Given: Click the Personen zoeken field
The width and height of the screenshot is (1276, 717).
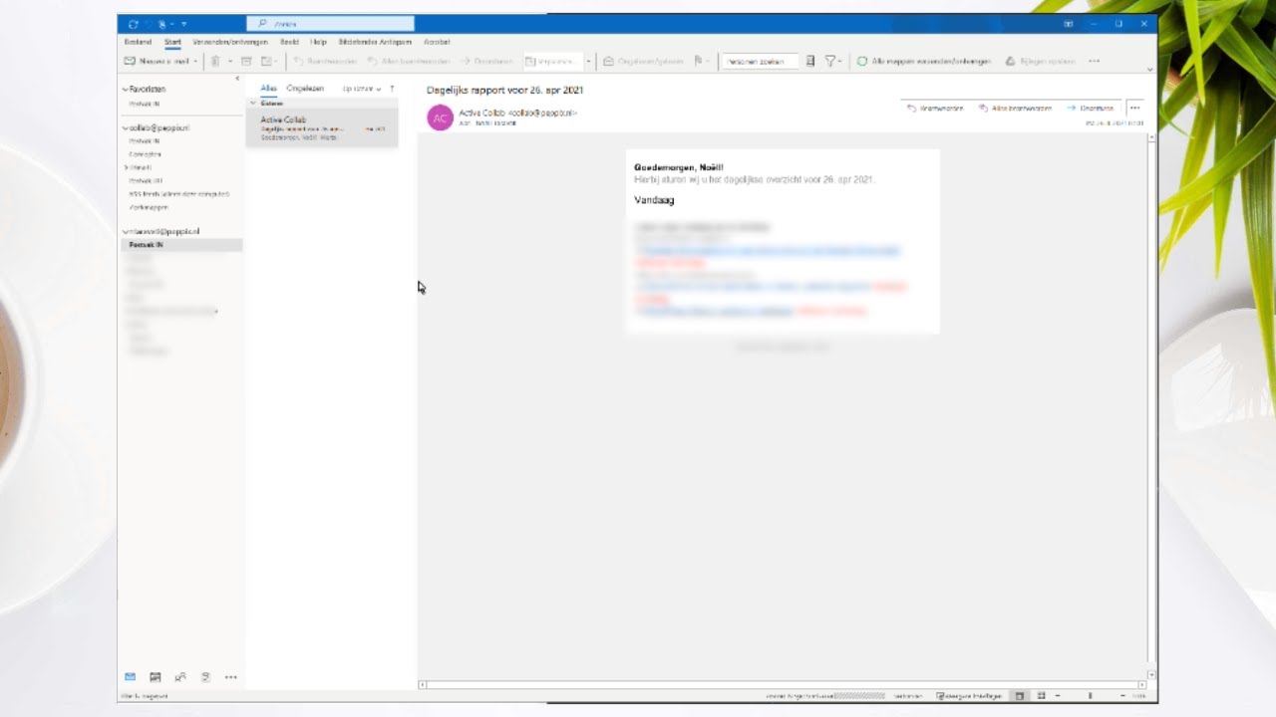Looking at the screenshot, I should (759, 61).
